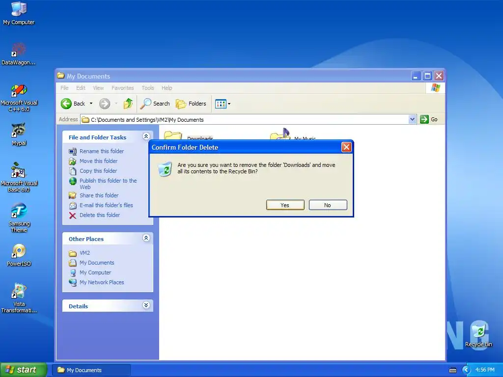Open the Search toolbar button
Image resolution: width=503 pixels, height=377 pixels.
pos(156,104)
